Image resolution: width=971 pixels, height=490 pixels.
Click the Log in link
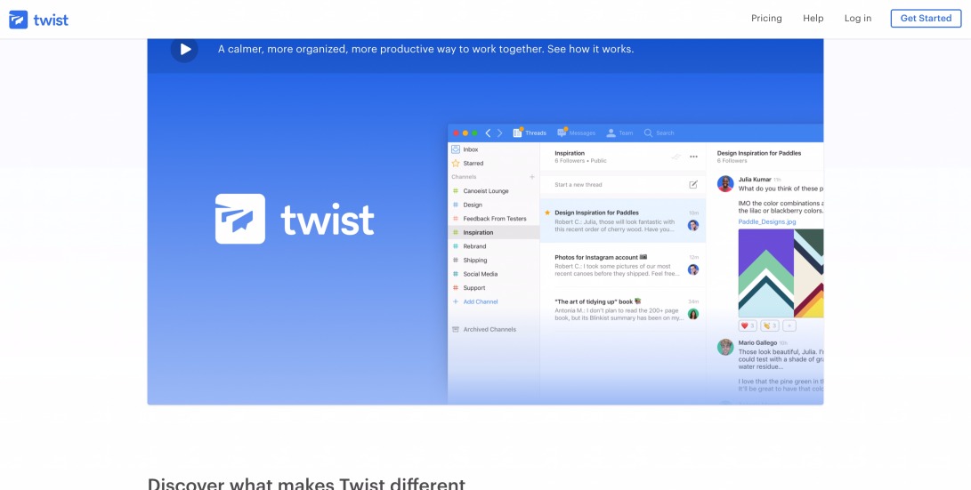(x=858, y=19)
